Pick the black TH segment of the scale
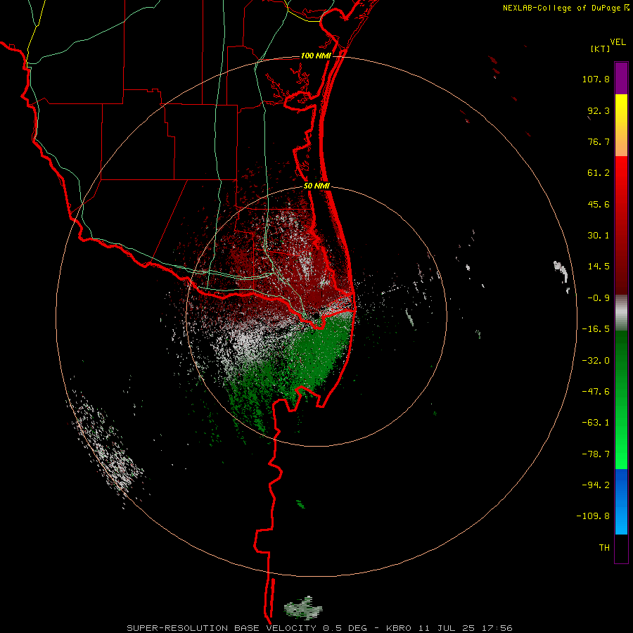The image size is (633, 633). (x=621, y=548)
